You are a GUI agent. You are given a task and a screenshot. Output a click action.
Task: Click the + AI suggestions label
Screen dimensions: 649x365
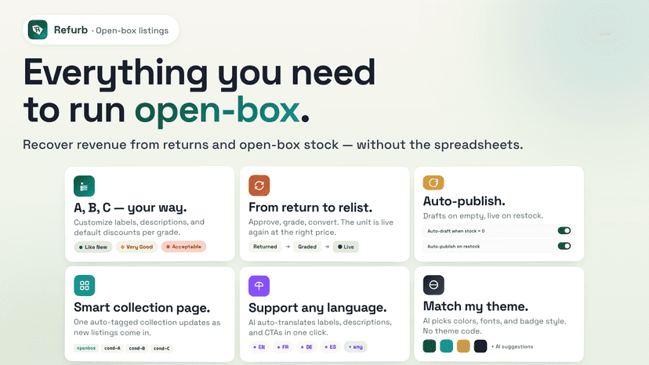[512, 347]
